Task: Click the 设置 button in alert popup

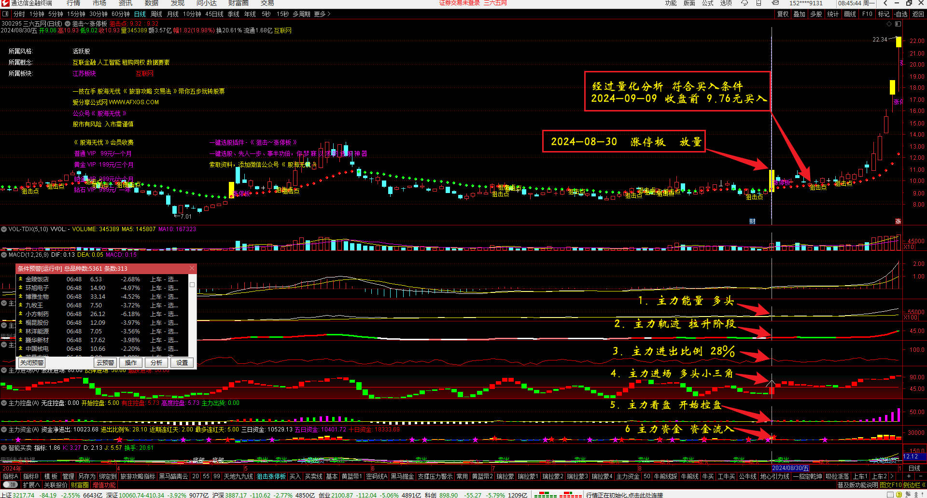Action: (182, 362)
